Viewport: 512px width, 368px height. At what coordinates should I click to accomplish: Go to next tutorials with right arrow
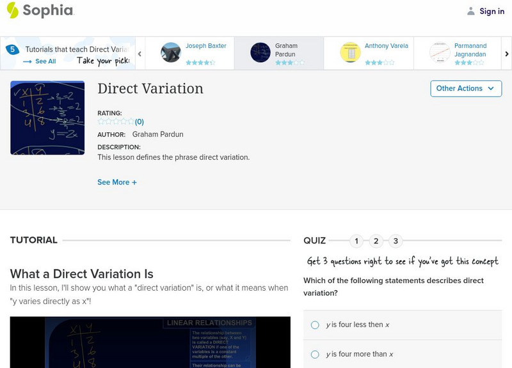(x=507, y=54)
